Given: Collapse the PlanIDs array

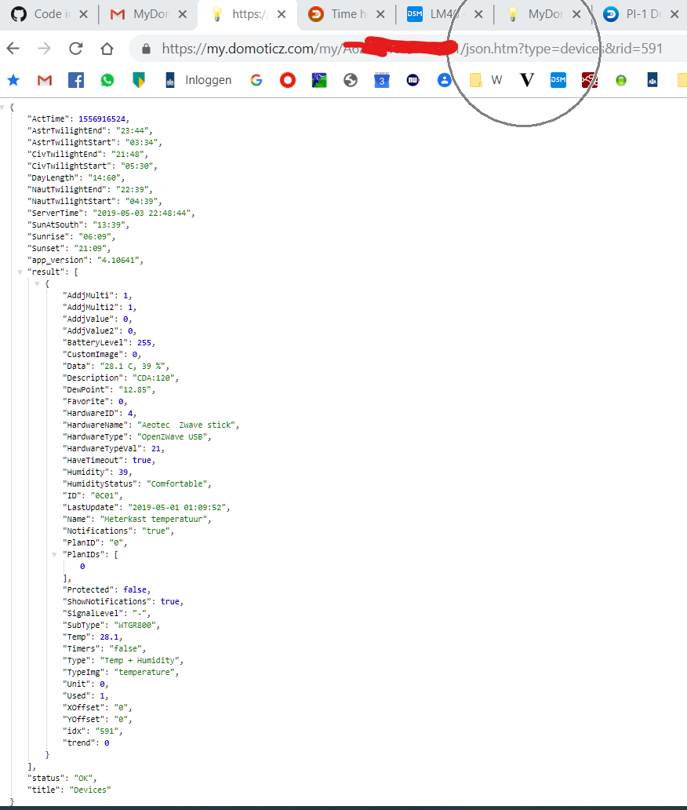Looking at the screenshot, I should click(54, 555).
